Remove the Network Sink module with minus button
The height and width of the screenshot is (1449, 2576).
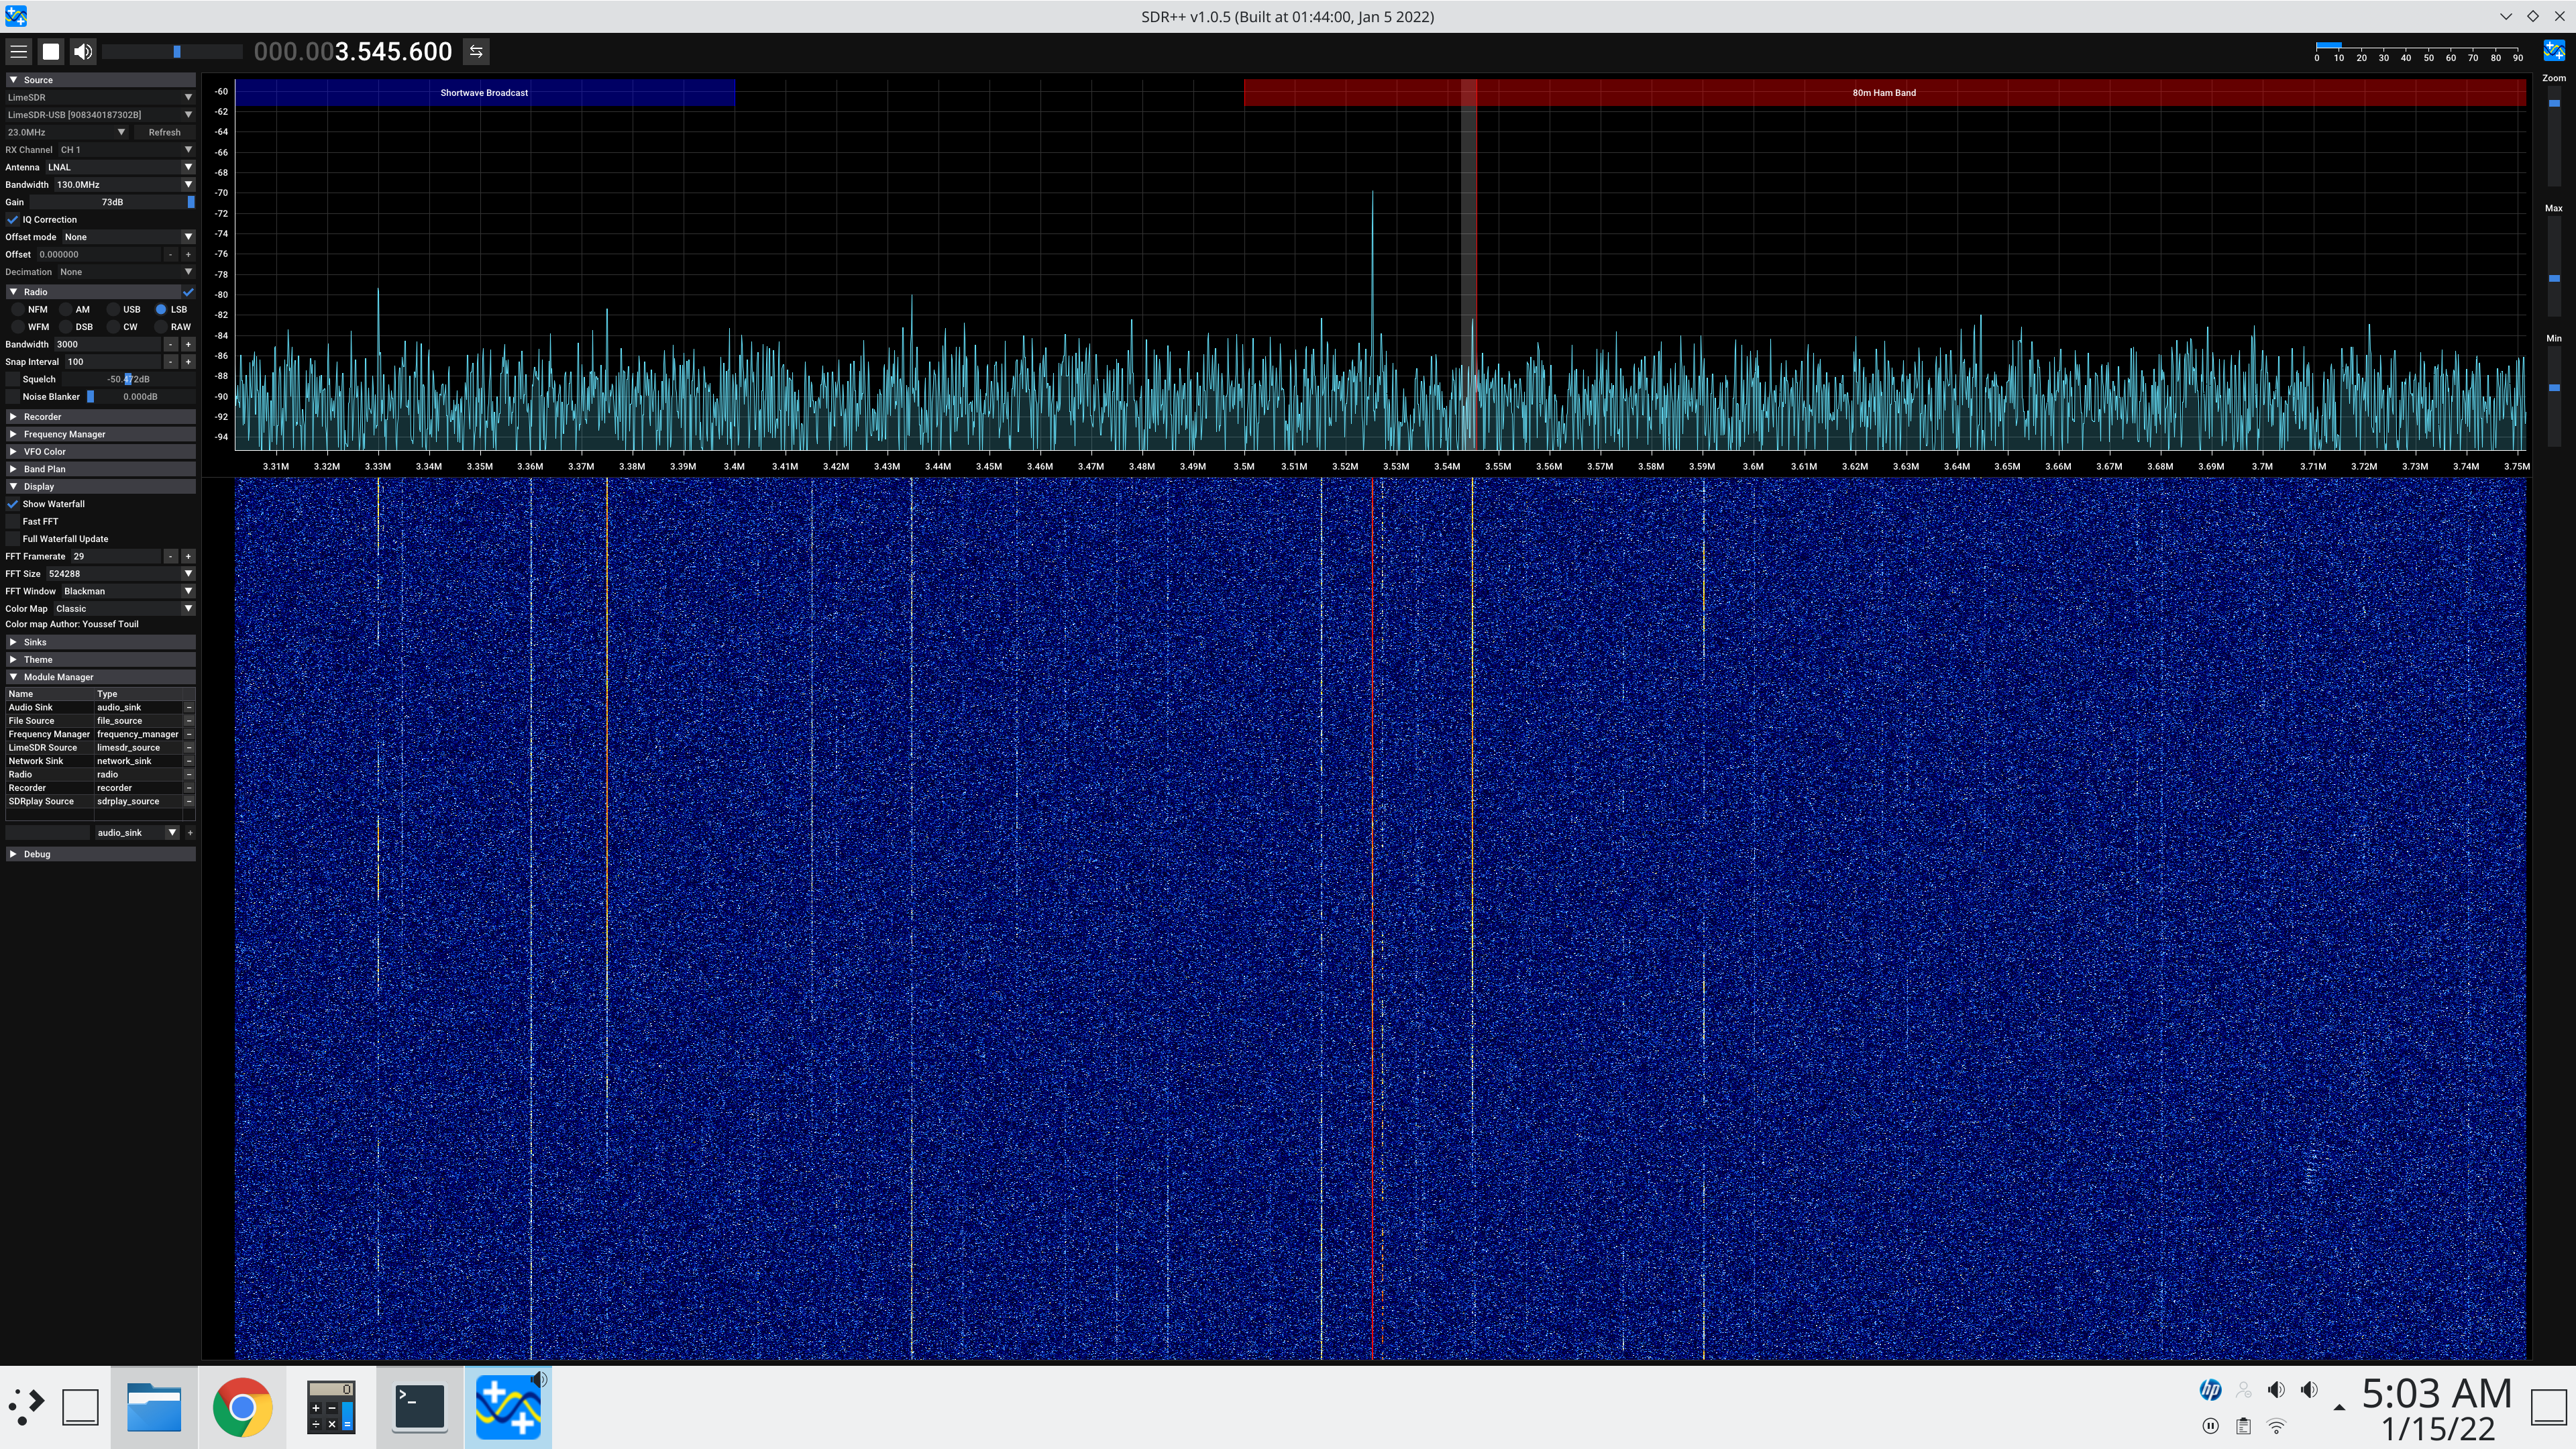tap(189, 760)
